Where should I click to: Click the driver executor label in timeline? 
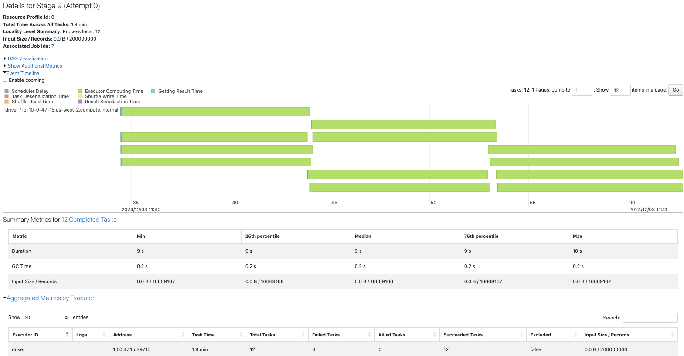61,110
